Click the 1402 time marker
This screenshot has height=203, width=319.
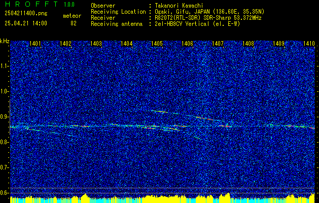click(66, 43)
